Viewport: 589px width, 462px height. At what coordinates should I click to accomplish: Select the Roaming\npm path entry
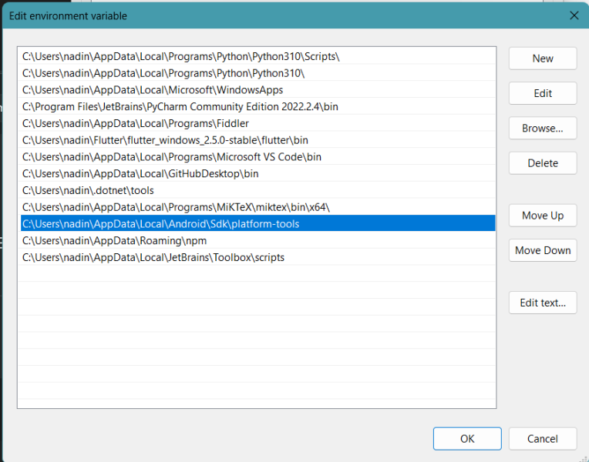pyautogui.click(x=257, y=240)
